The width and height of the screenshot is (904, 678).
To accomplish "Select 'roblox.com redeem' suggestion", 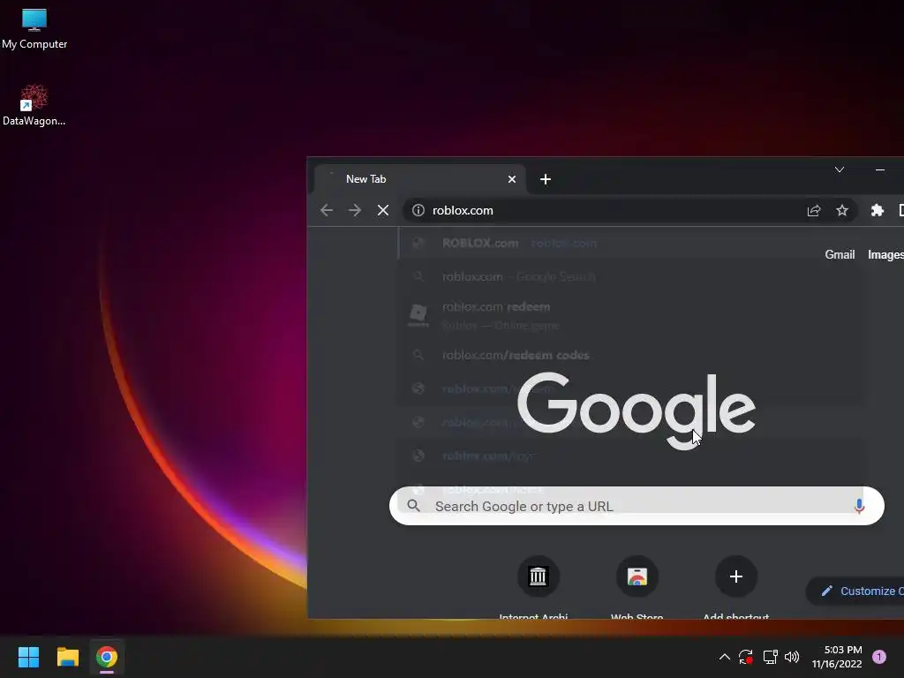I will click(630, 315).
